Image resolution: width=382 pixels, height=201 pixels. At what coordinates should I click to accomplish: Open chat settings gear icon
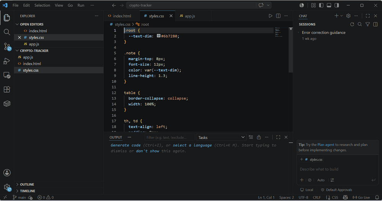(348, 16)
